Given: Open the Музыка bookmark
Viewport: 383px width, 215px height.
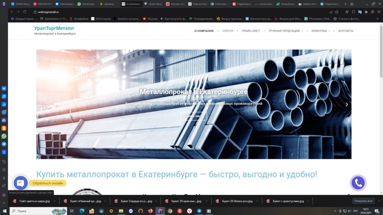Looking at the screenshot, I should [x=150, y=19].
